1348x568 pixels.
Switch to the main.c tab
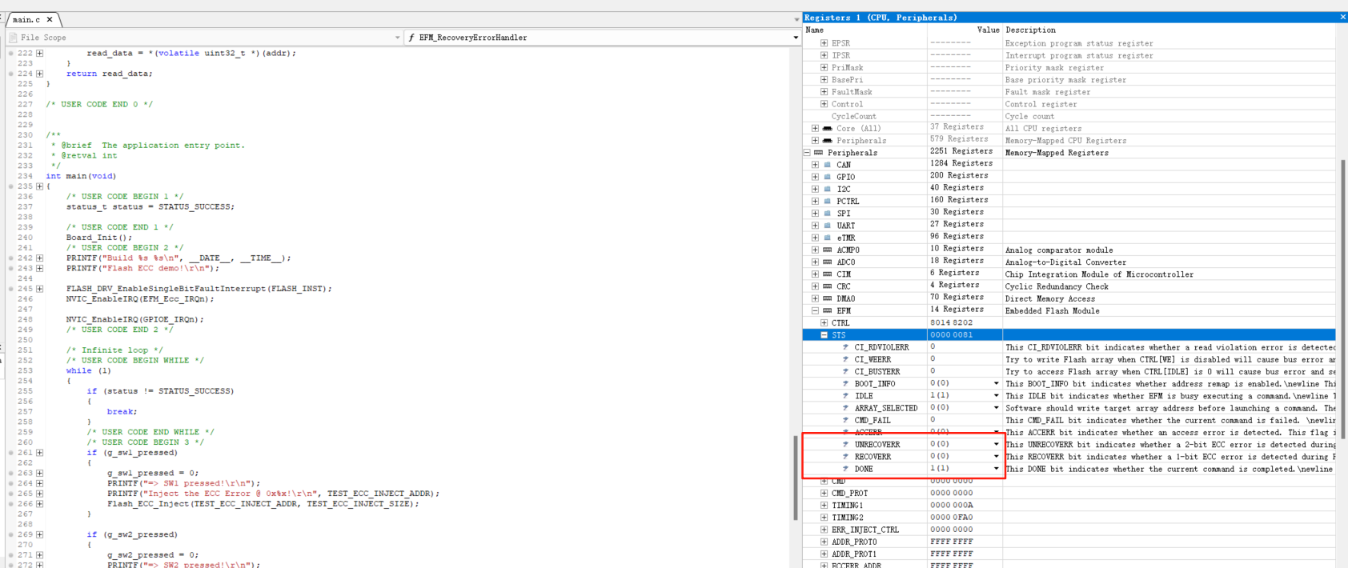click(26, 19)
